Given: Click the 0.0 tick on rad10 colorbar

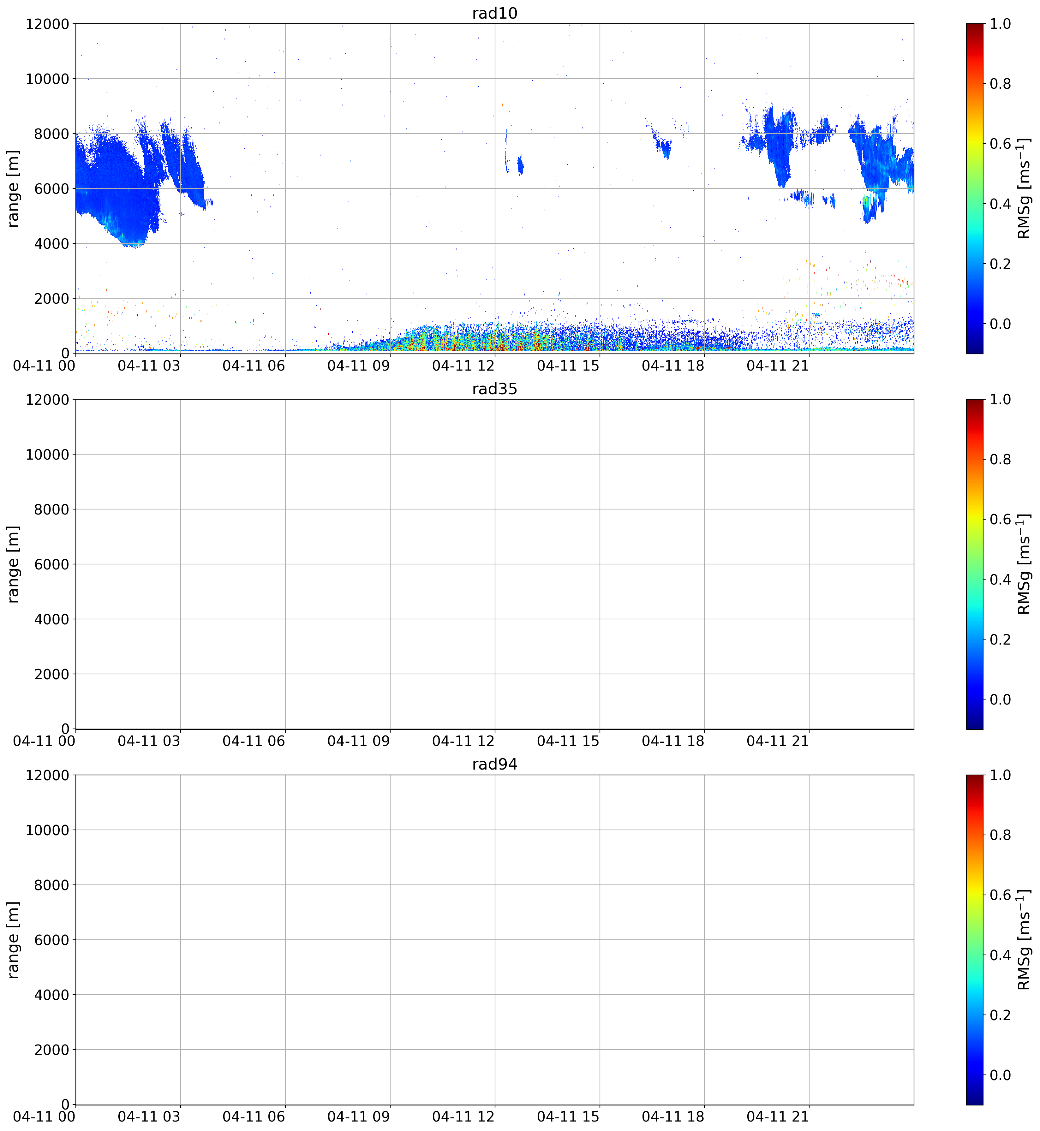Looking at the screenshot, I should (x=1001, y=324).
